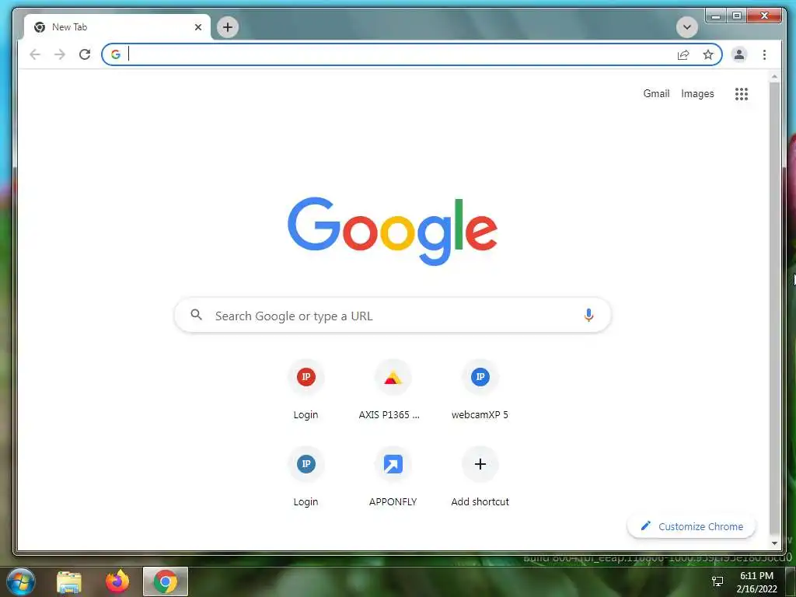Viewport: 796px width, 597px height.
Task: Click page scrollbar down arrow
Action: 774,543
